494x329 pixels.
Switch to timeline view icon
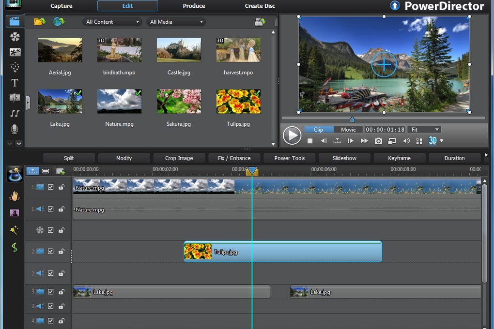coord(32,171)
